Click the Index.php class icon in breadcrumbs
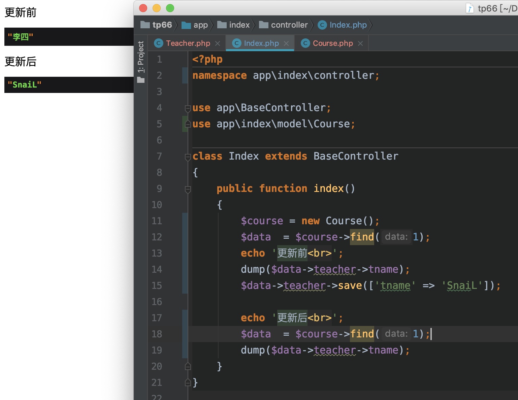The height and width of the screenshot is (400, 518). click(322, 25)
